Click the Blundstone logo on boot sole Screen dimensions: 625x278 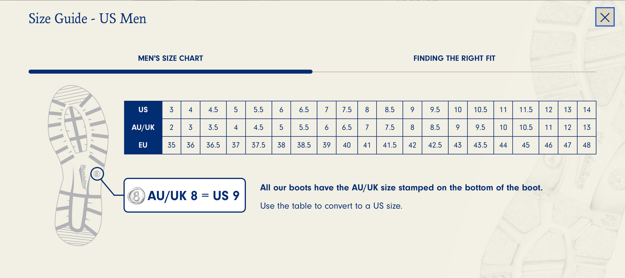[84, 177]
